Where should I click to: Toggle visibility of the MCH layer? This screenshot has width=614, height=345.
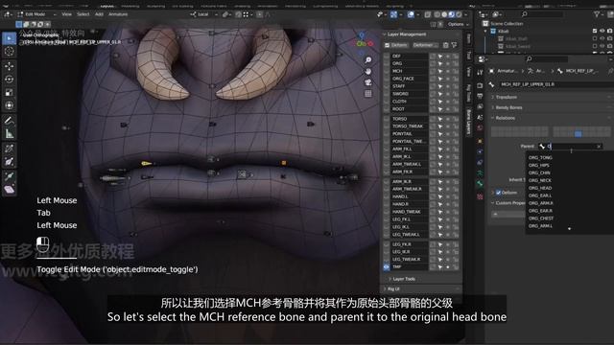tap(387, 71)
